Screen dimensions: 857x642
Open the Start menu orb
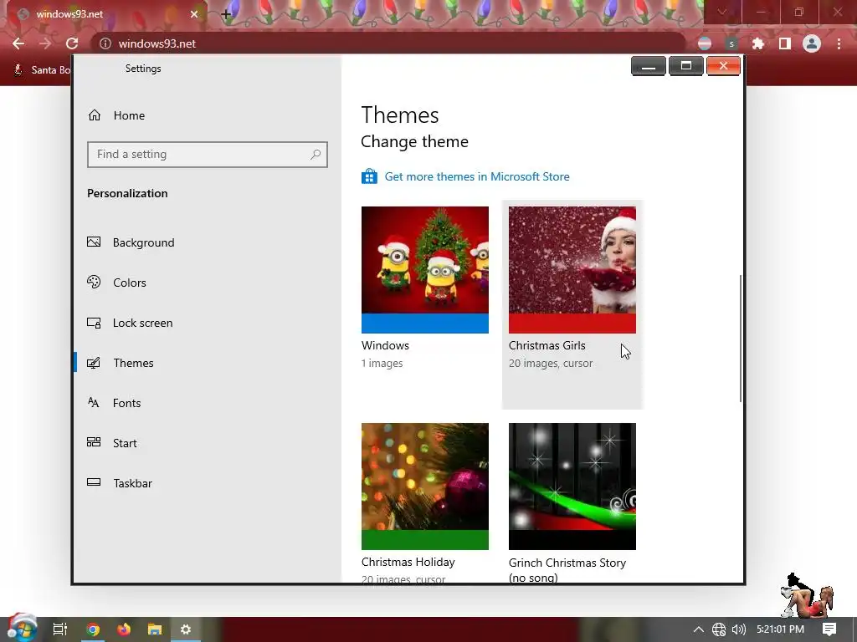coord(22,629)
